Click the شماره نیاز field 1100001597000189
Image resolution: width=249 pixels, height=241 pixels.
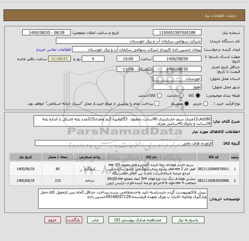pos(177,33)
